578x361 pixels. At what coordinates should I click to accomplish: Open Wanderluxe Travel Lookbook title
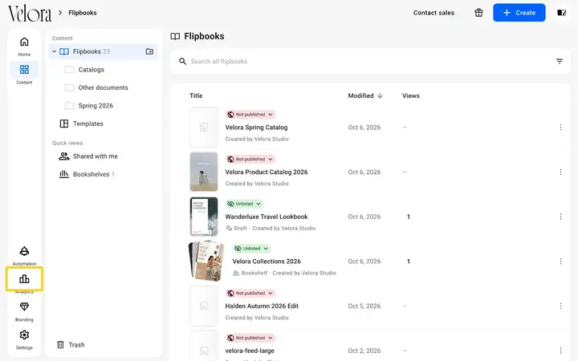coord(267,217)
